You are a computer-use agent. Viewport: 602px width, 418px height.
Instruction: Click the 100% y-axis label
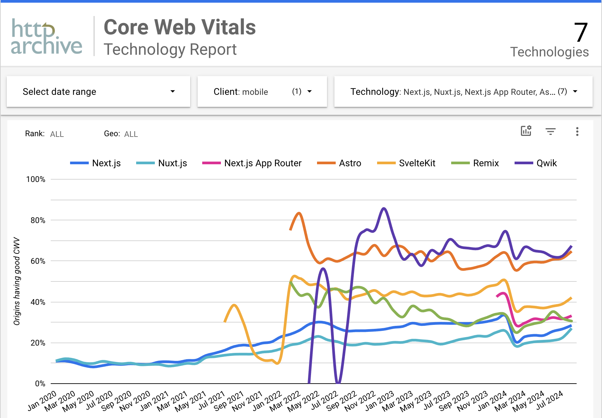coord(36,179)
